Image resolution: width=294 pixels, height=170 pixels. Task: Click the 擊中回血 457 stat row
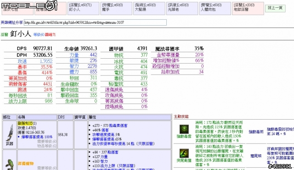pyautogui.click(x=77, y=89)
